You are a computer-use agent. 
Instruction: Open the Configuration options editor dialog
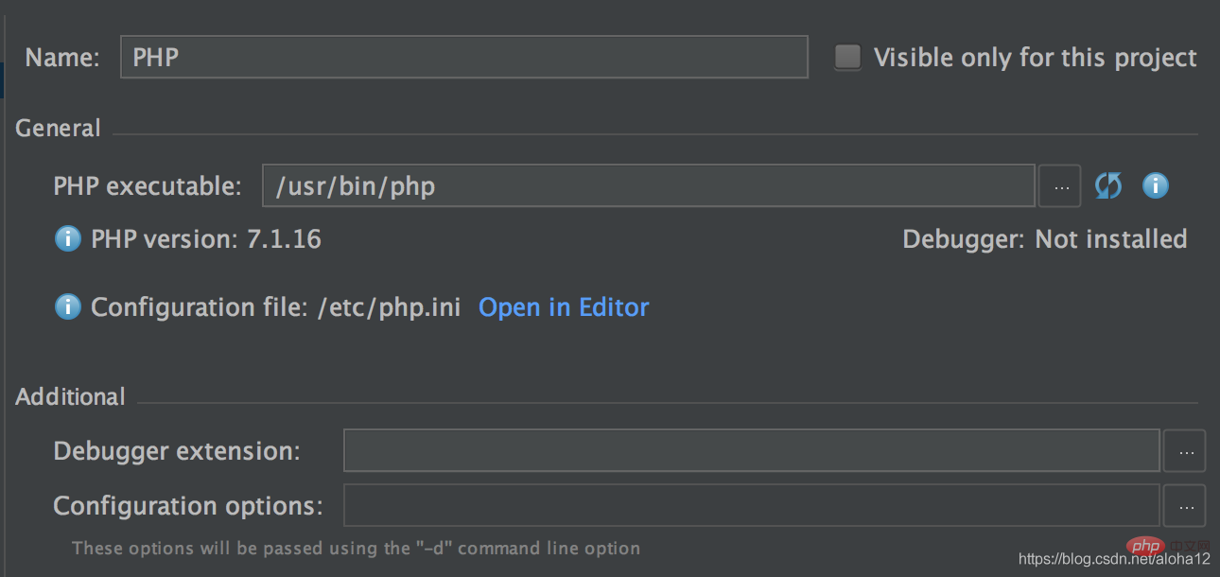[x=1185, y=506]
